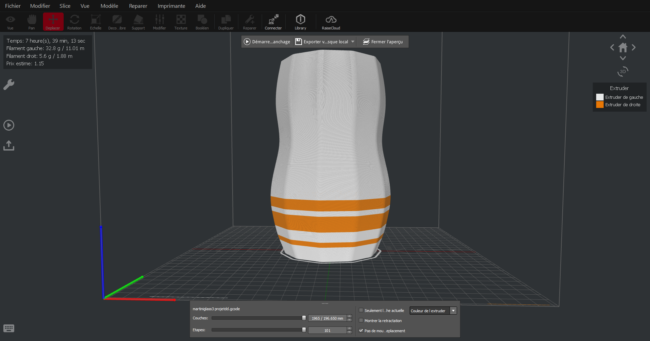Select the Echelle scaling tool
The width and height of the screenshot is (650, 341).
point(95,21)
